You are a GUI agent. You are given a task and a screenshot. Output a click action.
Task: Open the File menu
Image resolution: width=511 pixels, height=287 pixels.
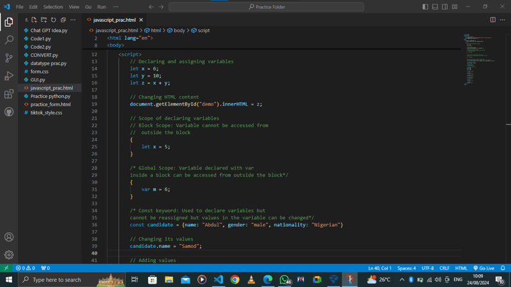click(20, 7)
